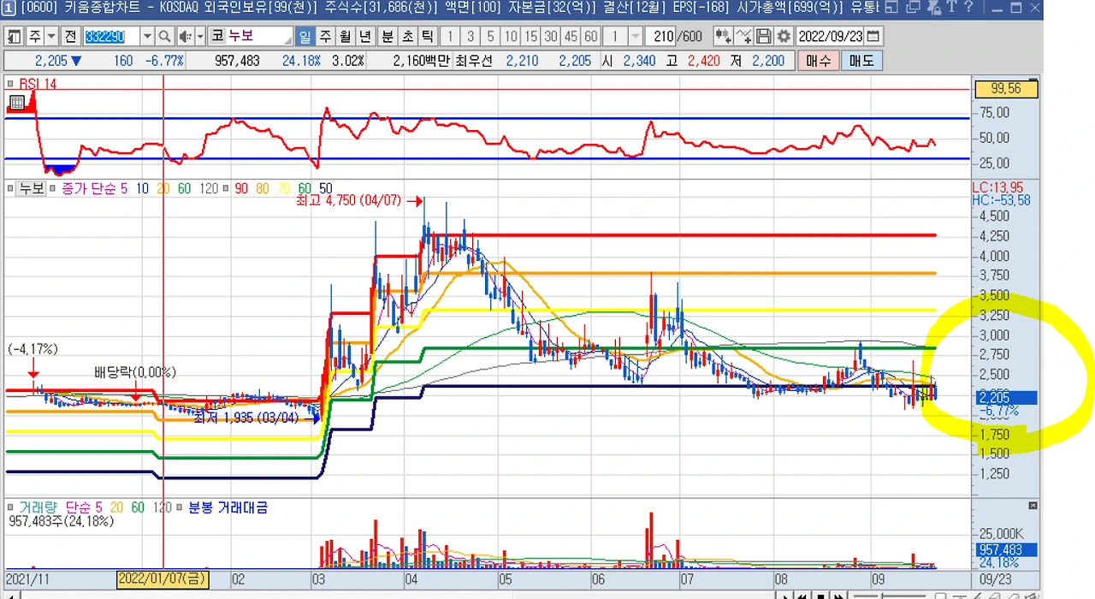Toggle the left side panel icon
The width and height of the screenshot is (1095, 599).
15,37
